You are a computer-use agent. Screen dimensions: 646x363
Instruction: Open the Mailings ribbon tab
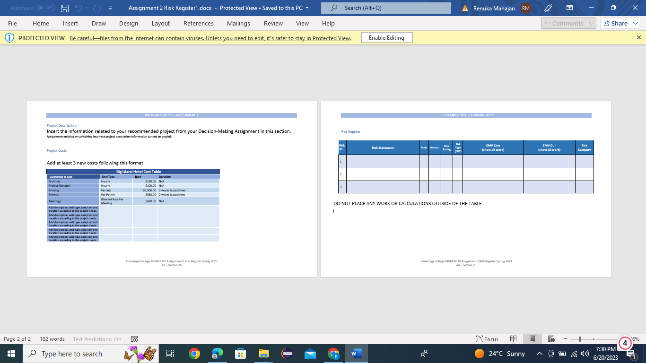pyautogui.click(x=238, y=23)
